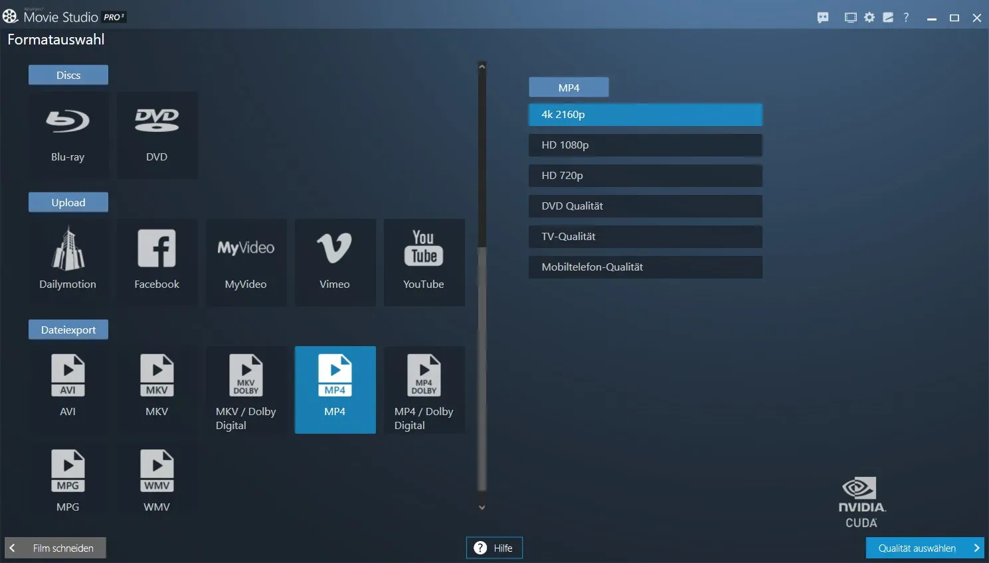The image size is (989, 563).
Task: Click the Upload category header
Action: tap(68, 202)
